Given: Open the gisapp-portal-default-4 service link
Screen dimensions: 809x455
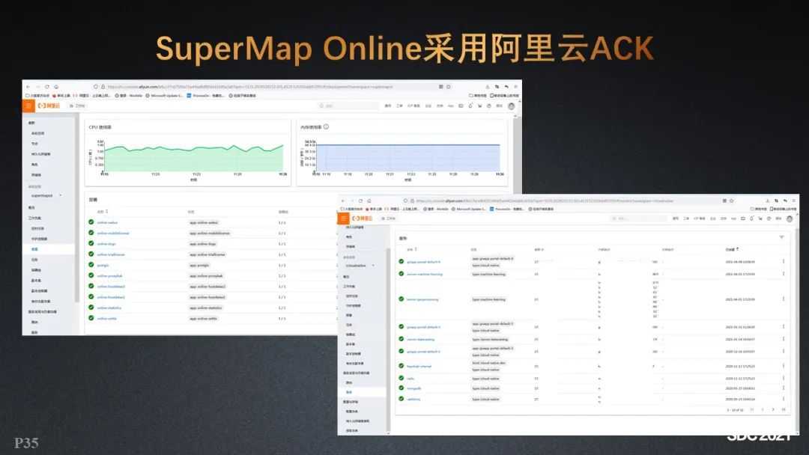Looking at the screenshot, I should click(x=423, y=262).
